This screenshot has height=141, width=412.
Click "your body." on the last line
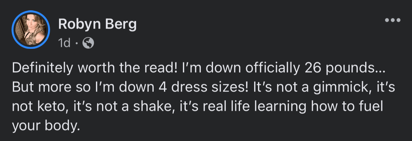[x=45, y=126]
